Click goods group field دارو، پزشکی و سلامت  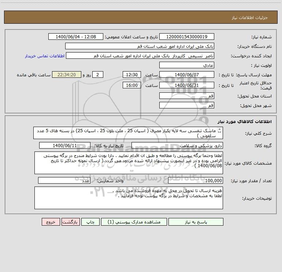click(x=177, y=145)
